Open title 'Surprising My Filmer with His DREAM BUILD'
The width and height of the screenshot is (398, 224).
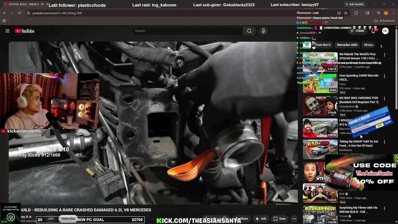pos(358,210)
